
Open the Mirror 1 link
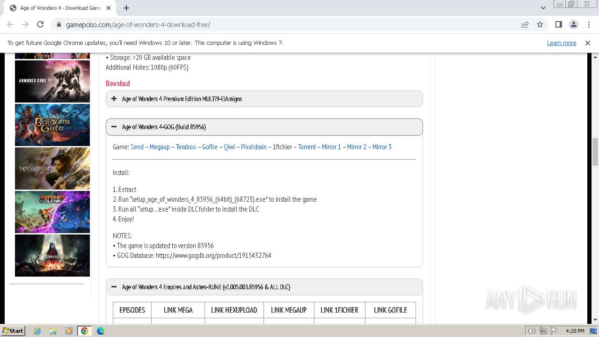(331, 147)
